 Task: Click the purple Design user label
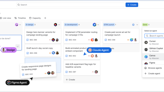[9, 50]
